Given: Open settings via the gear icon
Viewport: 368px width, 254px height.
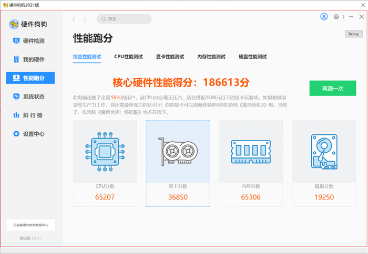Looking at the screenshot, I should (x=336, y=17).
